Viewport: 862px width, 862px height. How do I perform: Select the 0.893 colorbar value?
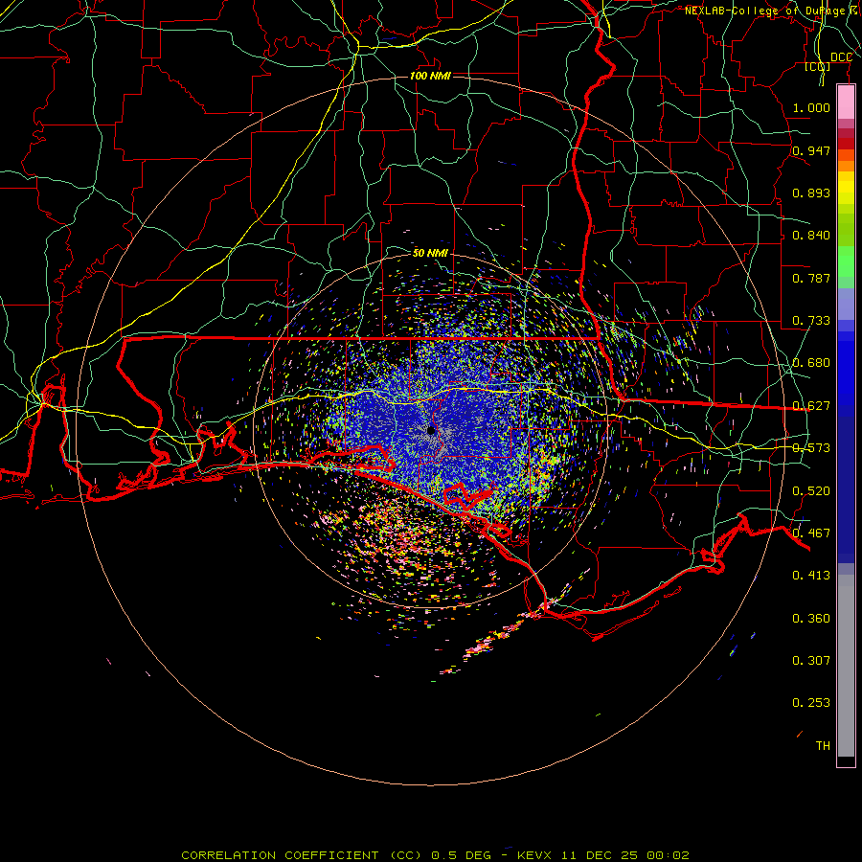(811, 193)
